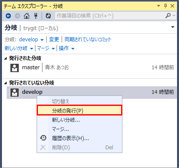Viewport: 179px width, 168px height.
Task: Click the blue Back arrow icon
Action: 8,16
